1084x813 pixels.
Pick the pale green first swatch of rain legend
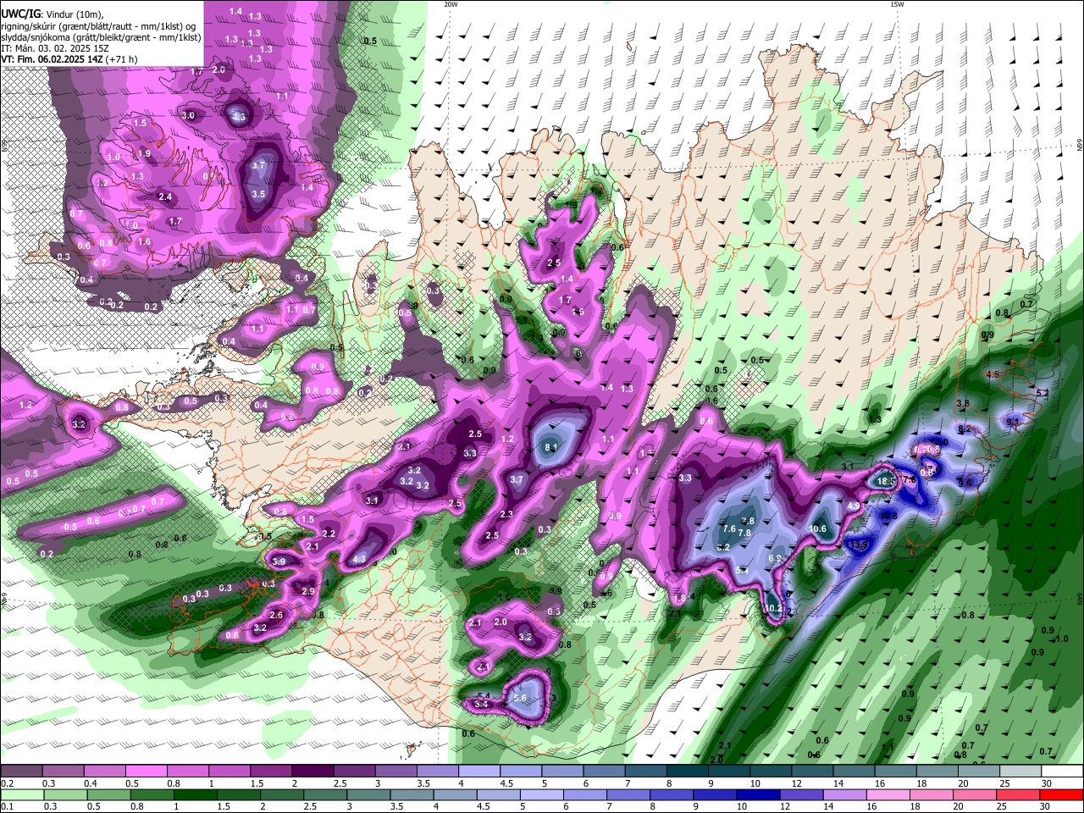(x=21, y=795)
